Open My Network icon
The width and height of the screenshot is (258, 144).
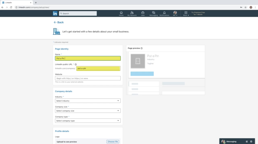coord(132,14)
